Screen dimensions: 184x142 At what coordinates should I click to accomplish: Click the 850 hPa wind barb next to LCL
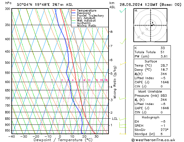pyautogui.click(x=123, y=119)
